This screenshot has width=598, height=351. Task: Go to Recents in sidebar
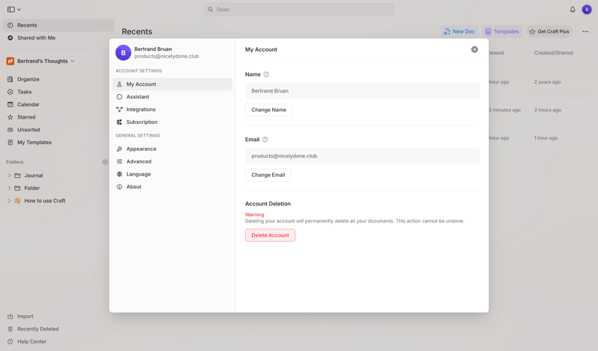[58, 25]
